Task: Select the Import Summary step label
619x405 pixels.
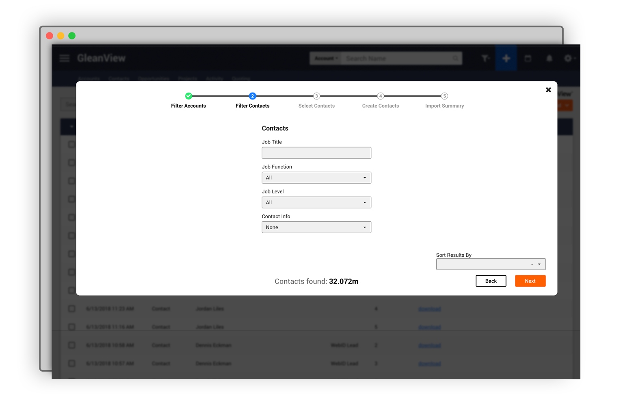Action: tap(444, 106)
